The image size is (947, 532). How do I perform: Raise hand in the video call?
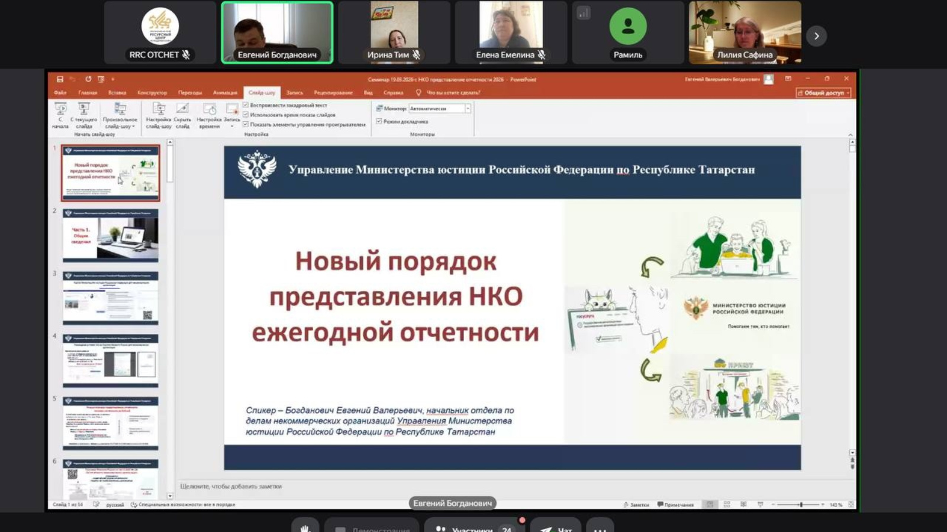coord(305,528)
